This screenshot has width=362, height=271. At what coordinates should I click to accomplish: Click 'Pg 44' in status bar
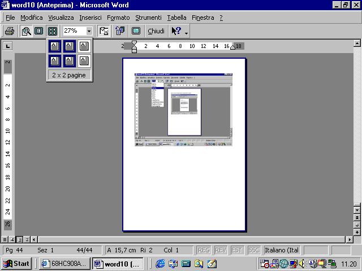coord(14,250)
